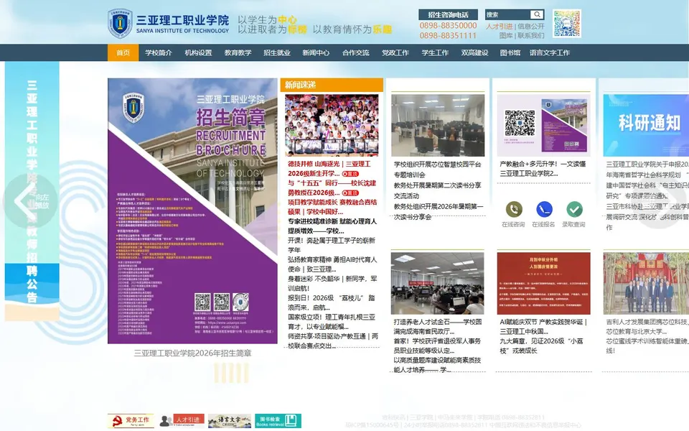Click the 图库 header link
Viewport: 689px width, 431px height.
click(506, 36)
